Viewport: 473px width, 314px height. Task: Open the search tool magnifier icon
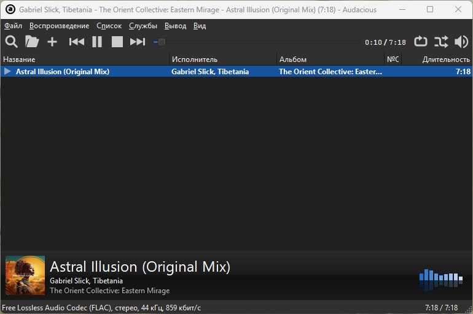click(x=11, y=42)
